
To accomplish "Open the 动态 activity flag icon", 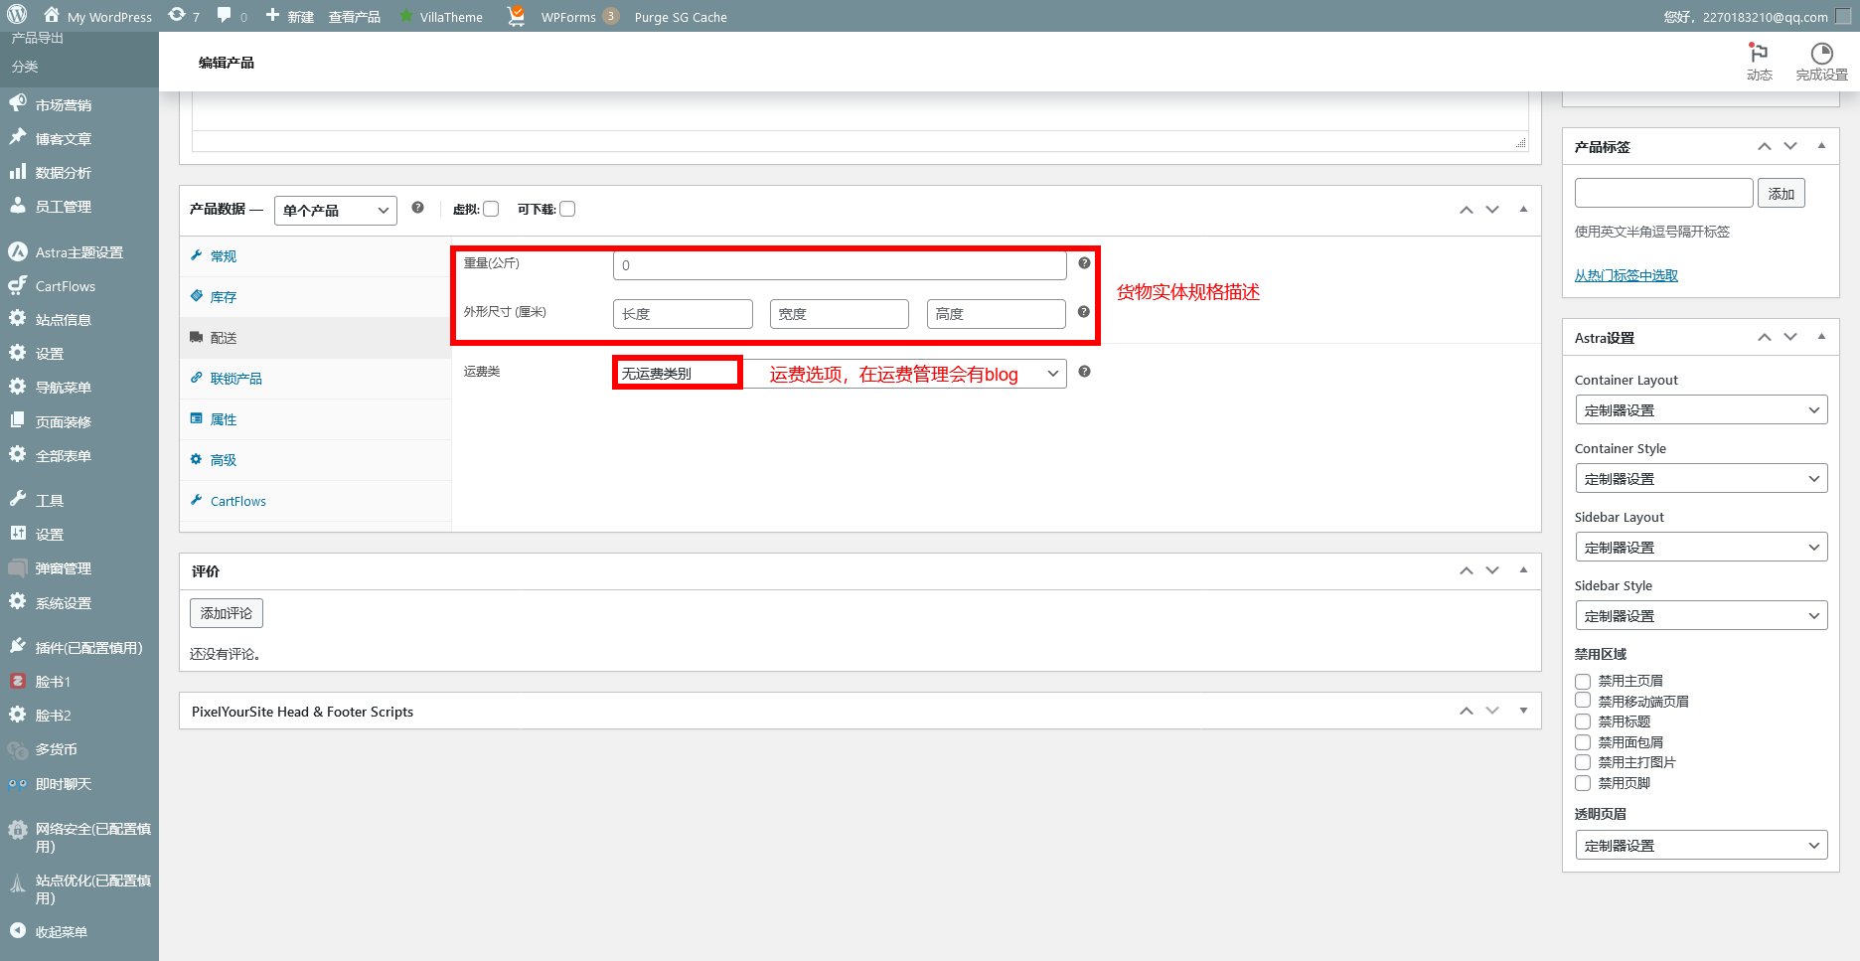I will 1759,62.
